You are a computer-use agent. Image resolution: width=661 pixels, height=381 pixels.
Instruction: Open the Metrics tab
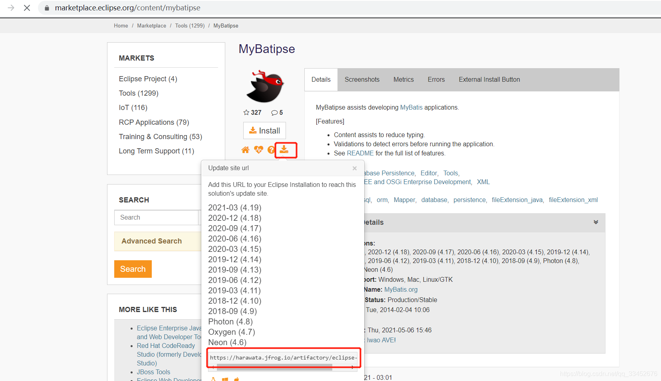(403, 80)
